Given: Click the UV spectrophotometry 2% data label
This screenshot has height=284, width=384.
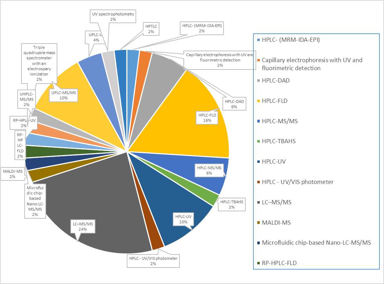Looking at the screenshot, I should (x=113, y=16).
